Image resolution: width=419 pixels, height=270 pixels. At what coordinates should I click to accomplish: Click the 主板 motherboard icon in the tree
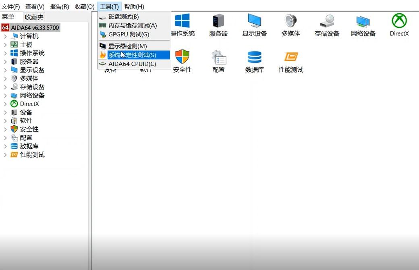pyautogui.click(x=14, y=45)
